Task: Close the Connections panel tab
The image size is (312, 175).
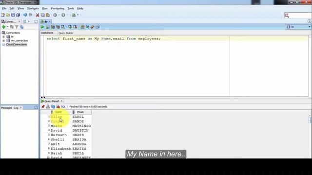Action: click(19, 21)
